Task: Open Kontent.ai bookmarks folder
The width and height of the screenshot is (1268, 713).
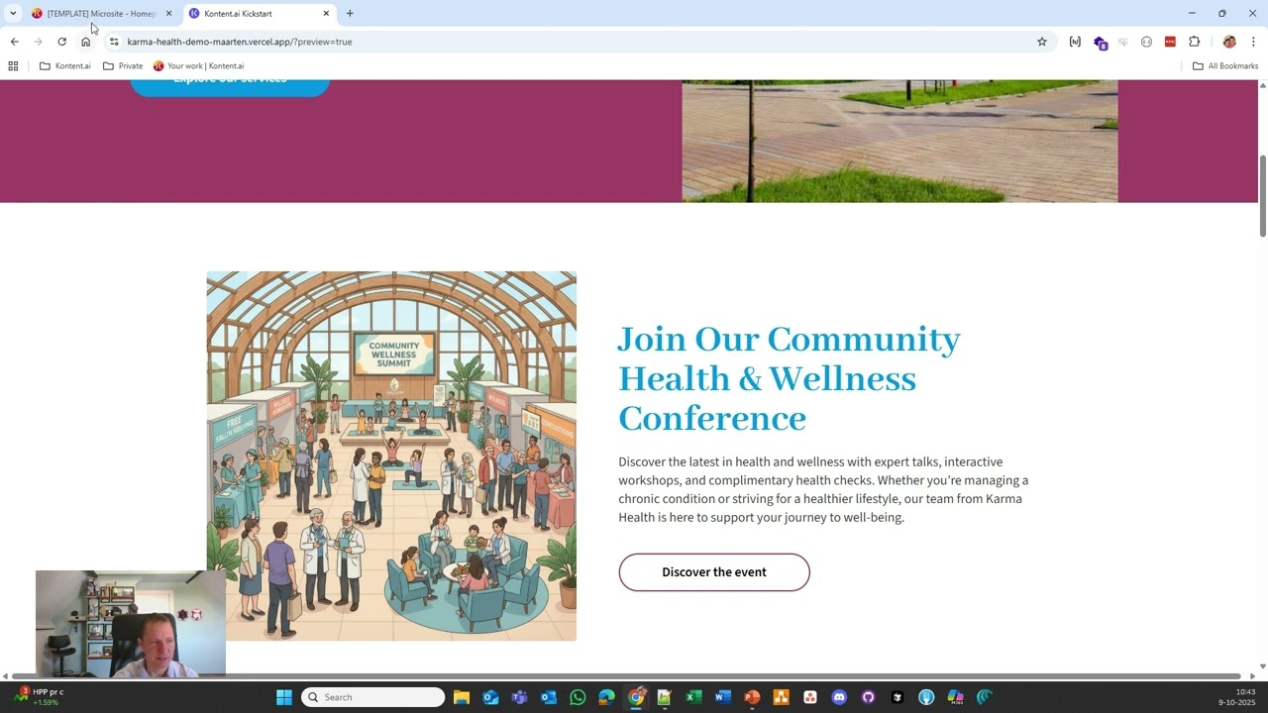Action: click(x=64, y=66)
